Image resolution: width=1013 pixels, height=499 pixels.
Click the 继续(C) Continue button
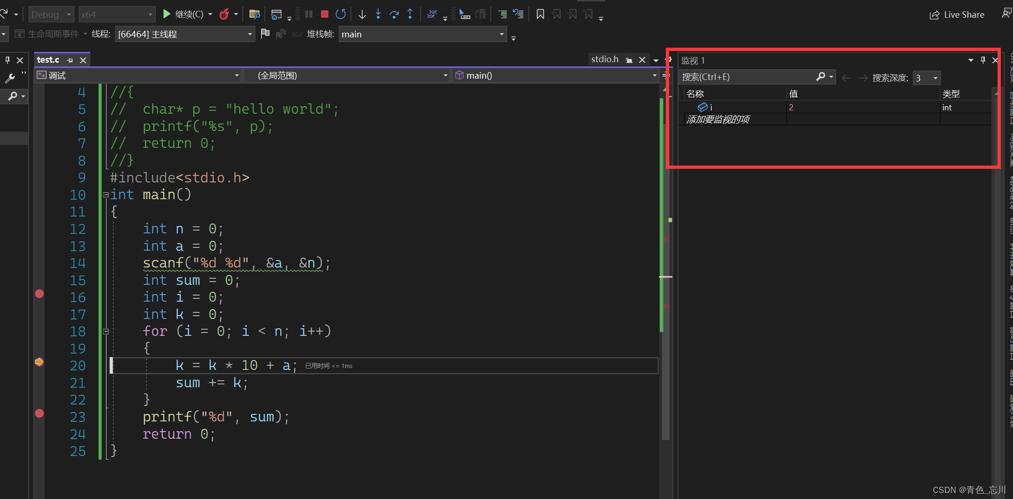(183, 14)
